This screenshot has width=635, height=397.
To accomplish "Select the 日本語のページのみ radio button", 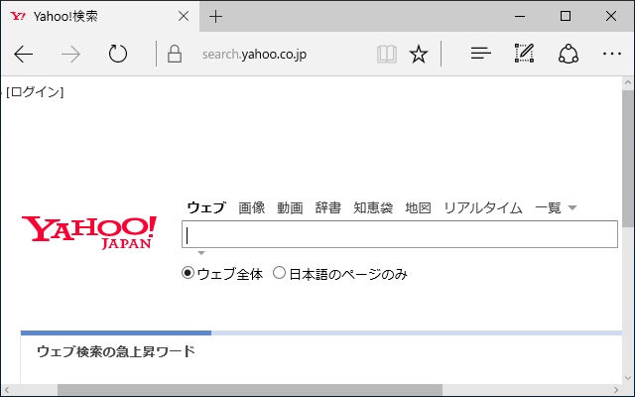I will coord(279,273).
